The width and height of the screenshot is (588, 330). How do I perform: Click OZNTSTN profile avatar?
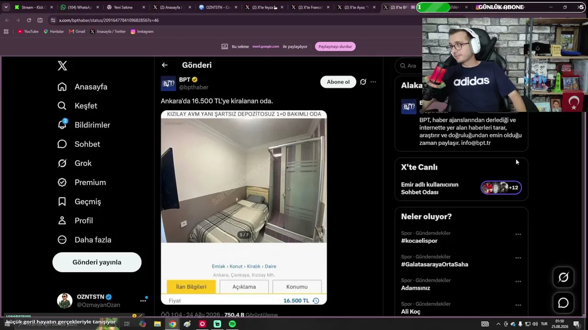65,301
